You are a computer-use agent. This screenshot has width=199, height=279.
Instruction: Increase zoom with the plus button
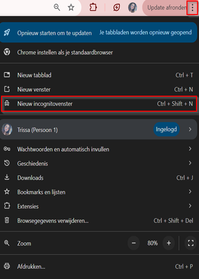coord(169,243)
